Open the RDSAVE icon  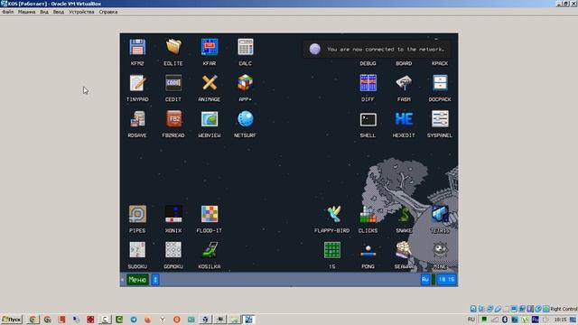tap(137, 119)
